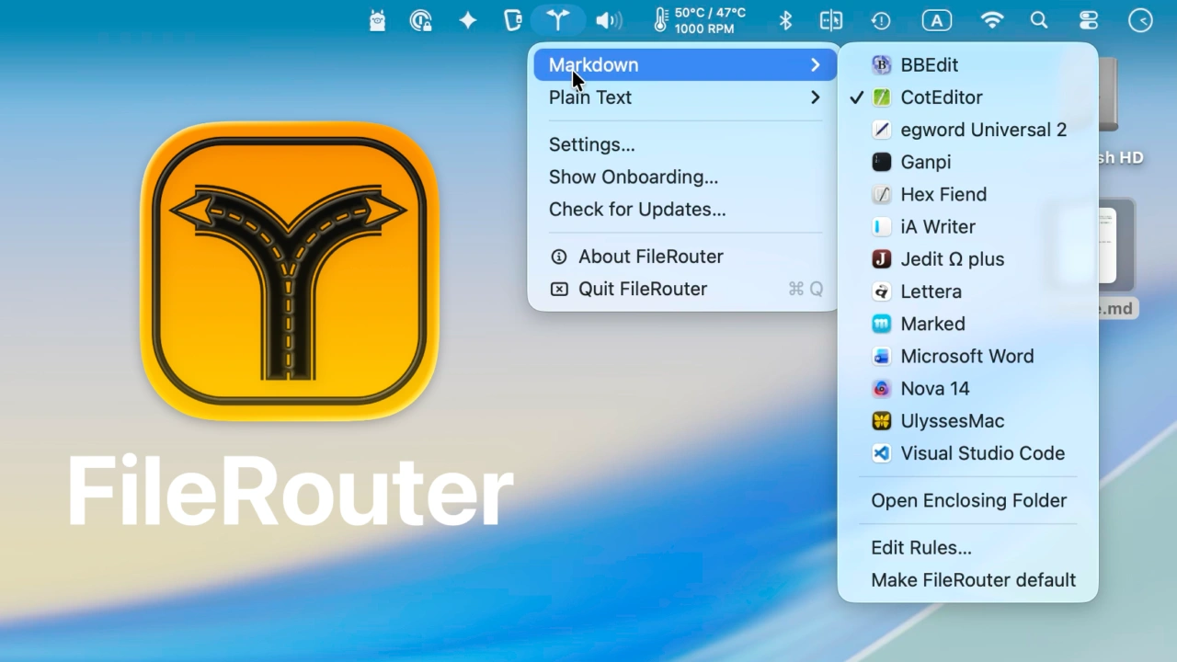Screen dimensions: 1177x662
Task: Click the Marked app icon
Action: pos(882,324)
